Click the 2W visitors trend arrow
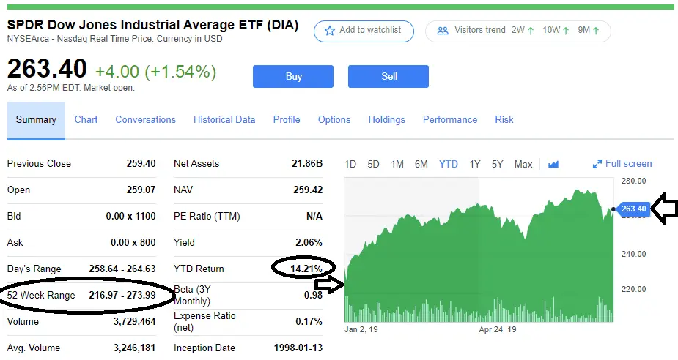Screen dimensions: 678x360 [532, 31]
